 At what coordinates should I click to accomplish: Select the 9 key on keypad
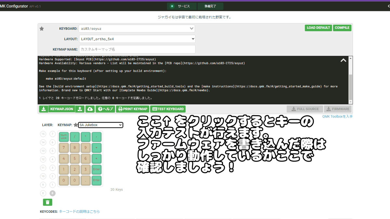pyautogui.click(x=85, y=148)
